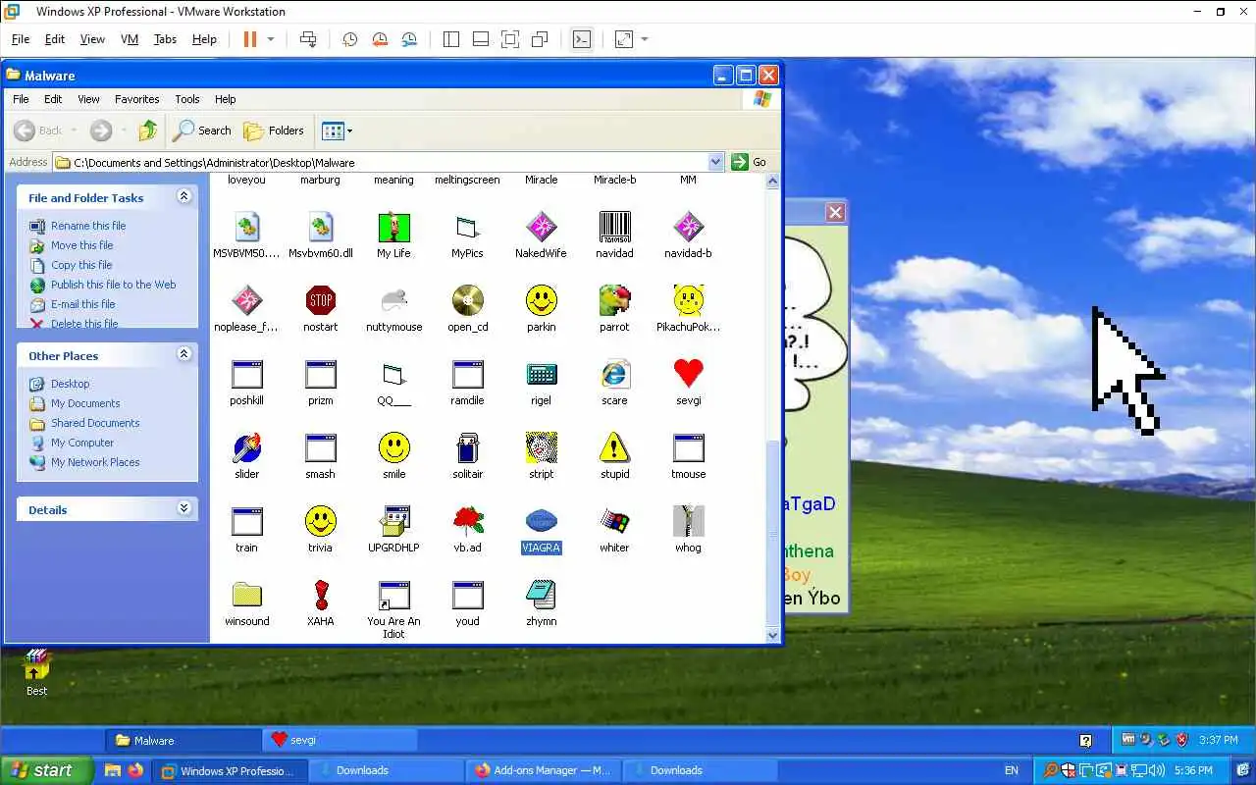The image size is (1256, 785).
Task: Open Best WinRAR icon on desktop
Action: [x=36, y=664]
